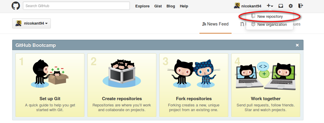Click the text 'Repositories are where you'll work'
The image size is (324, 123).
122,105
